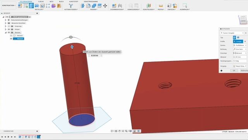This screenshot has width=248, height=140.
Task: Click OK in the Extrusion dialog
Action: (234, 71)
